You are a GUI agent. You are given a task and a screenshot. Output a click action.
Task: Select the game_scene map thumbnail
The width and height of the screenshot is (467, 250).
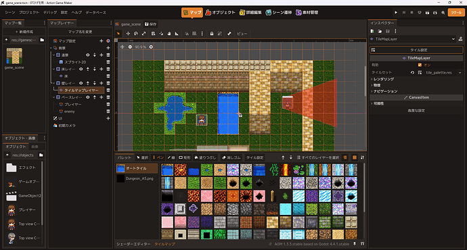[x=14, y=56]
